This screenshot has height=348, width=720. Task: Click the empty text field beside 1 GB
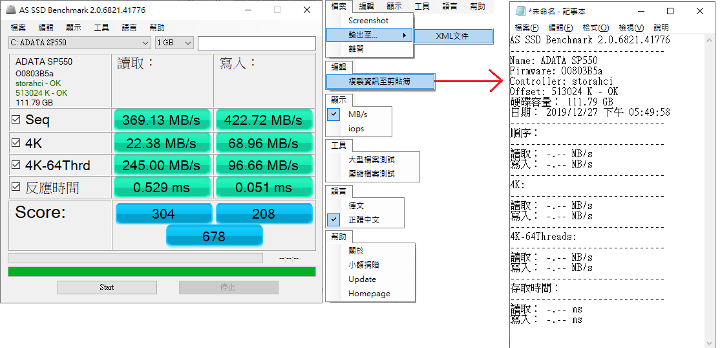pos(257,43)
